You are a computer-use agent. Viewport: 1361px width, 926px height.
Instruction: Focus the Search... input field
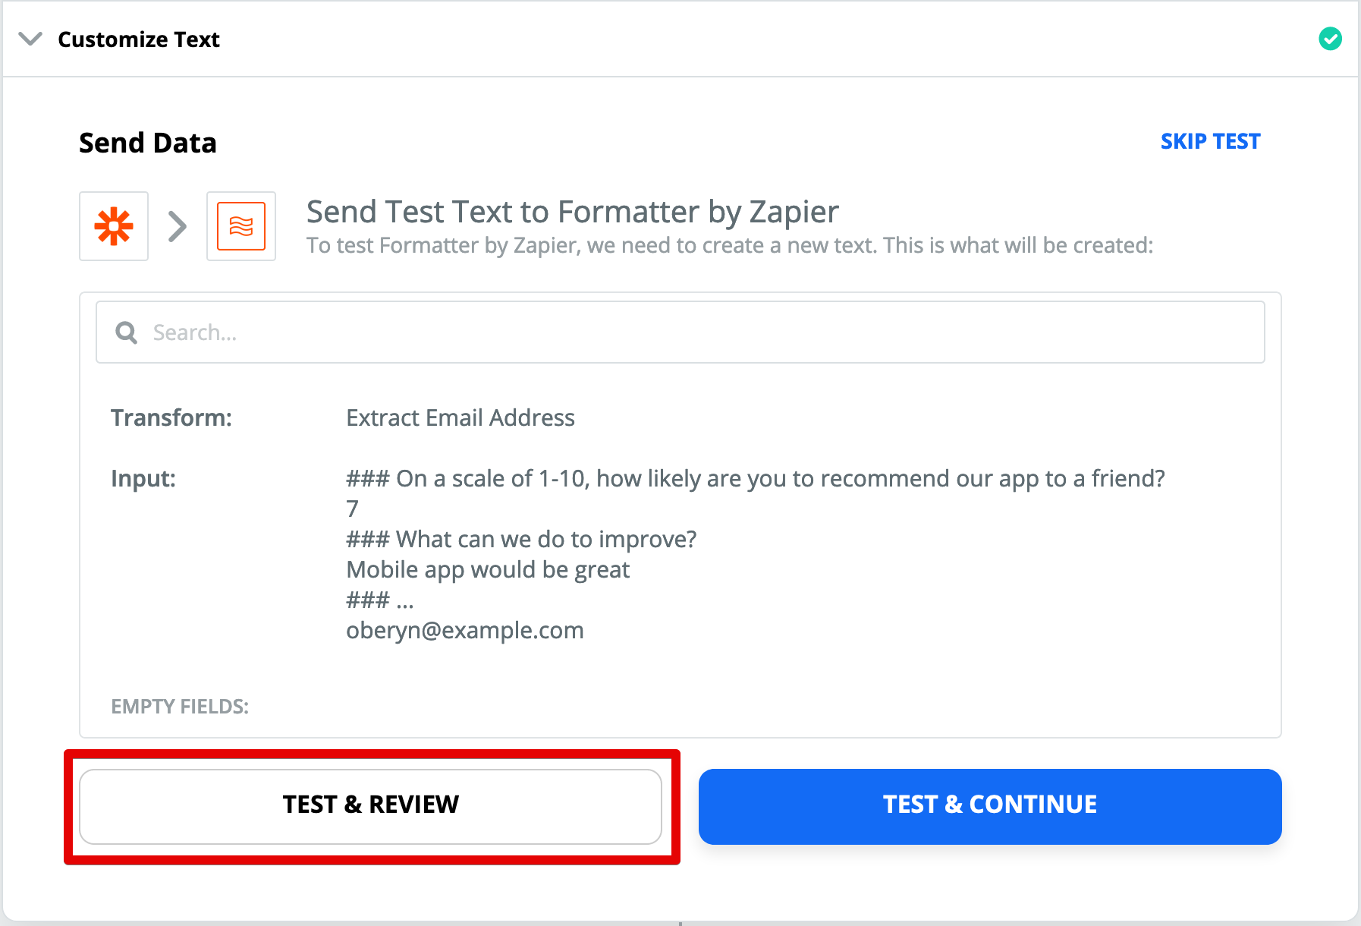click(680, 332)
